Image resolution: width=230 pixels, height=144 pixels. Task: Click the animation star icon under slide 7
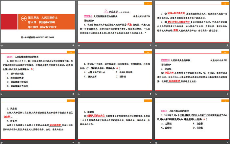click(x=79, y=142)
